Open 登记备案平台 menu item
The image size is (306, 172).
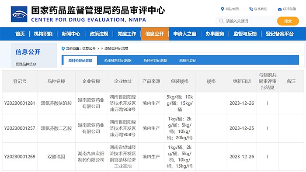(x=280, y=34)
